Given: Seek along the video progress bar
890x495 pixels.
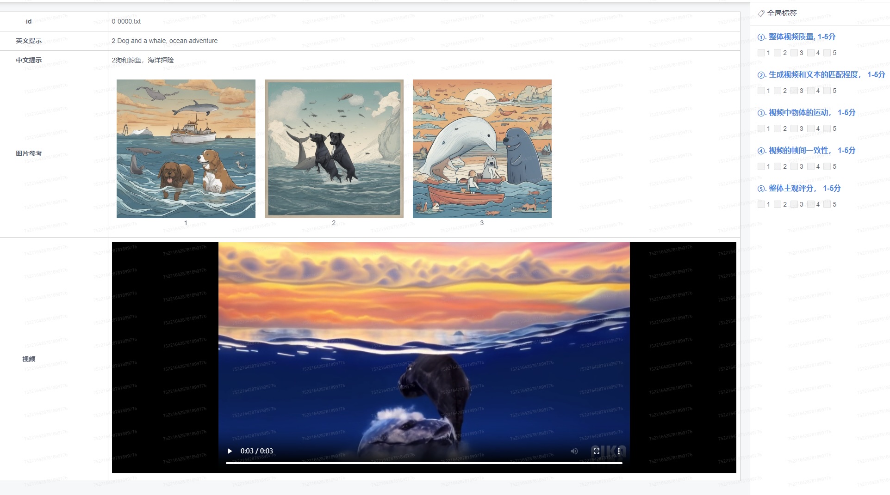Looking at the screenshot, I should [x=424, y=463].
